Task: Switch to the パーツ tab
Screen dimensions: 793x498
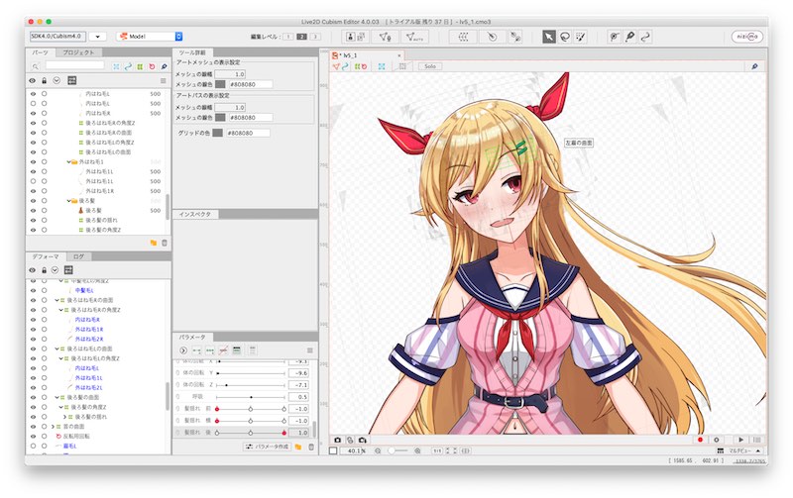Action: pos(40,52)
